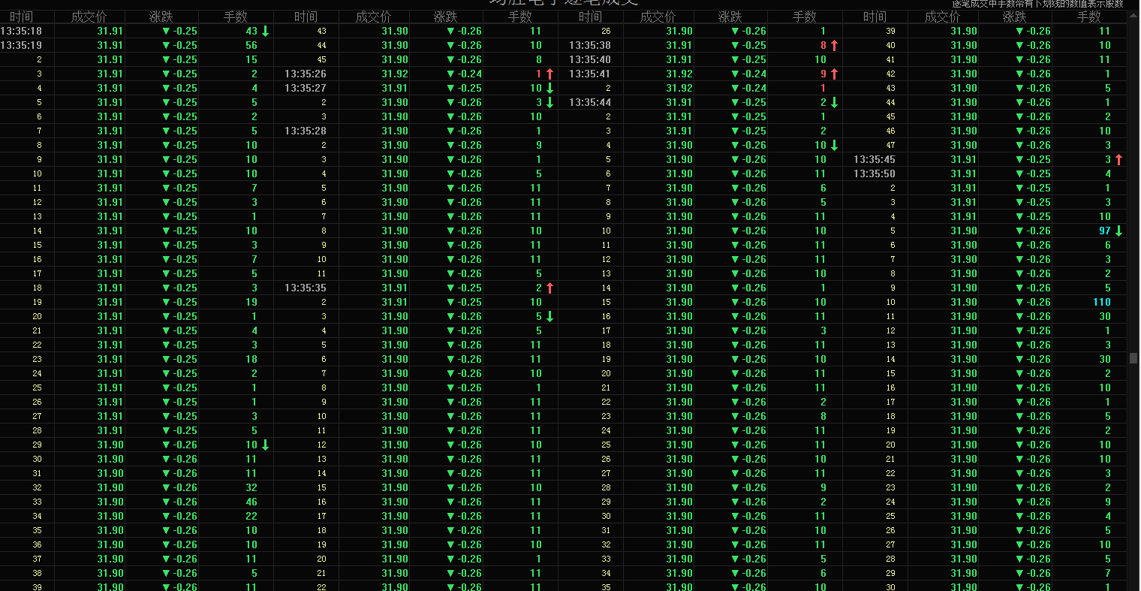Select the 13:35:40 timestamp cell
The image size is (1141, 591).
pos(590,60)
